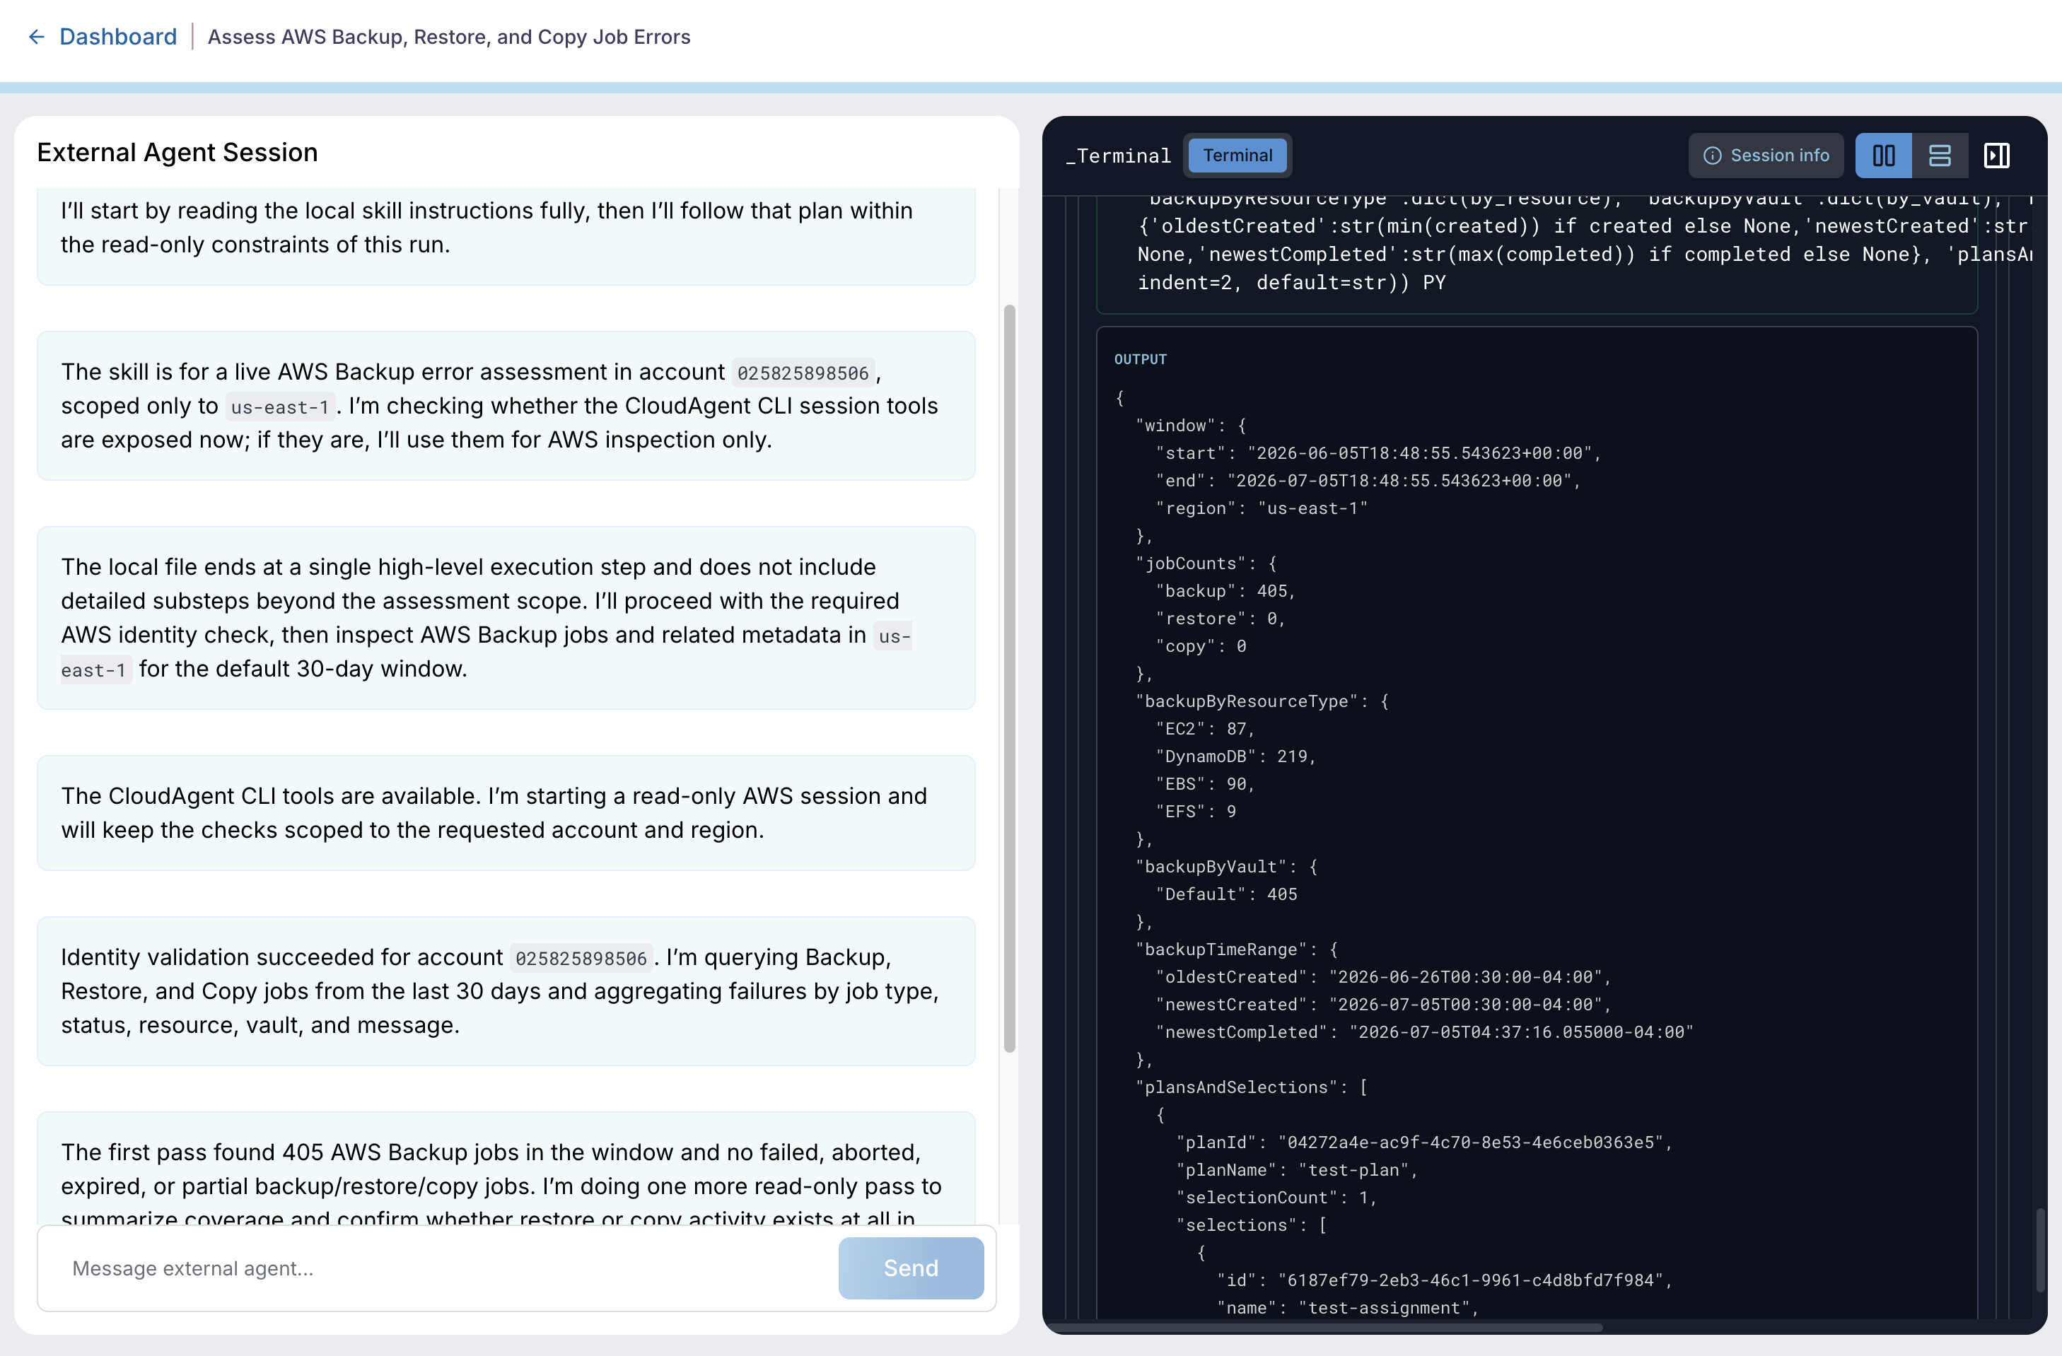This screenshot has height=1356, width=2062.
Task: Click the "DynamoDB": 219 line
Action: (x=1235, y=756)
